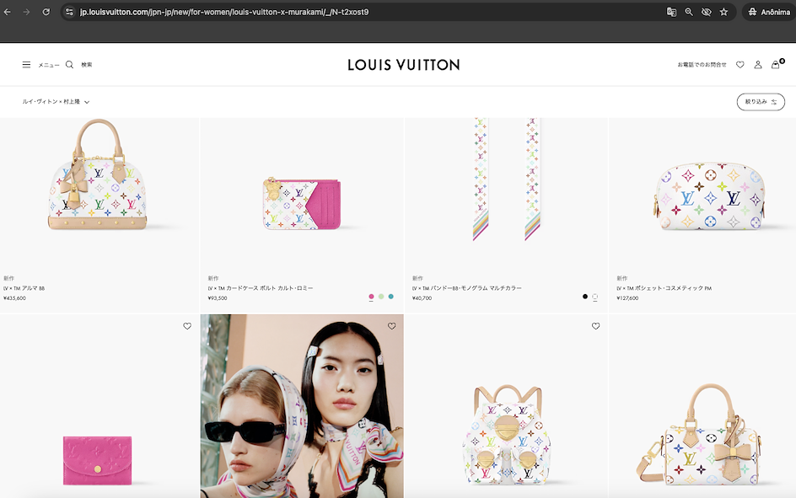The width and height of the screenshot is (796, 498).
Task: Click the browser address bar URL
Action: tap(224, 12)
